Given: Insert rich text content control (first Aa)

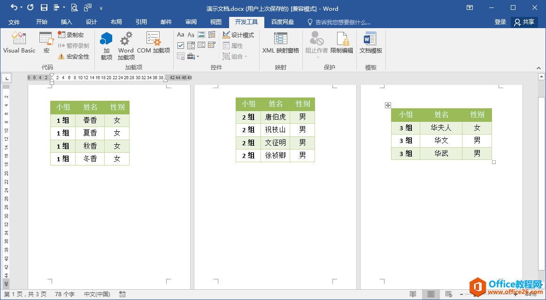Looking at the screenshot, I should click(x=180, y=35).
